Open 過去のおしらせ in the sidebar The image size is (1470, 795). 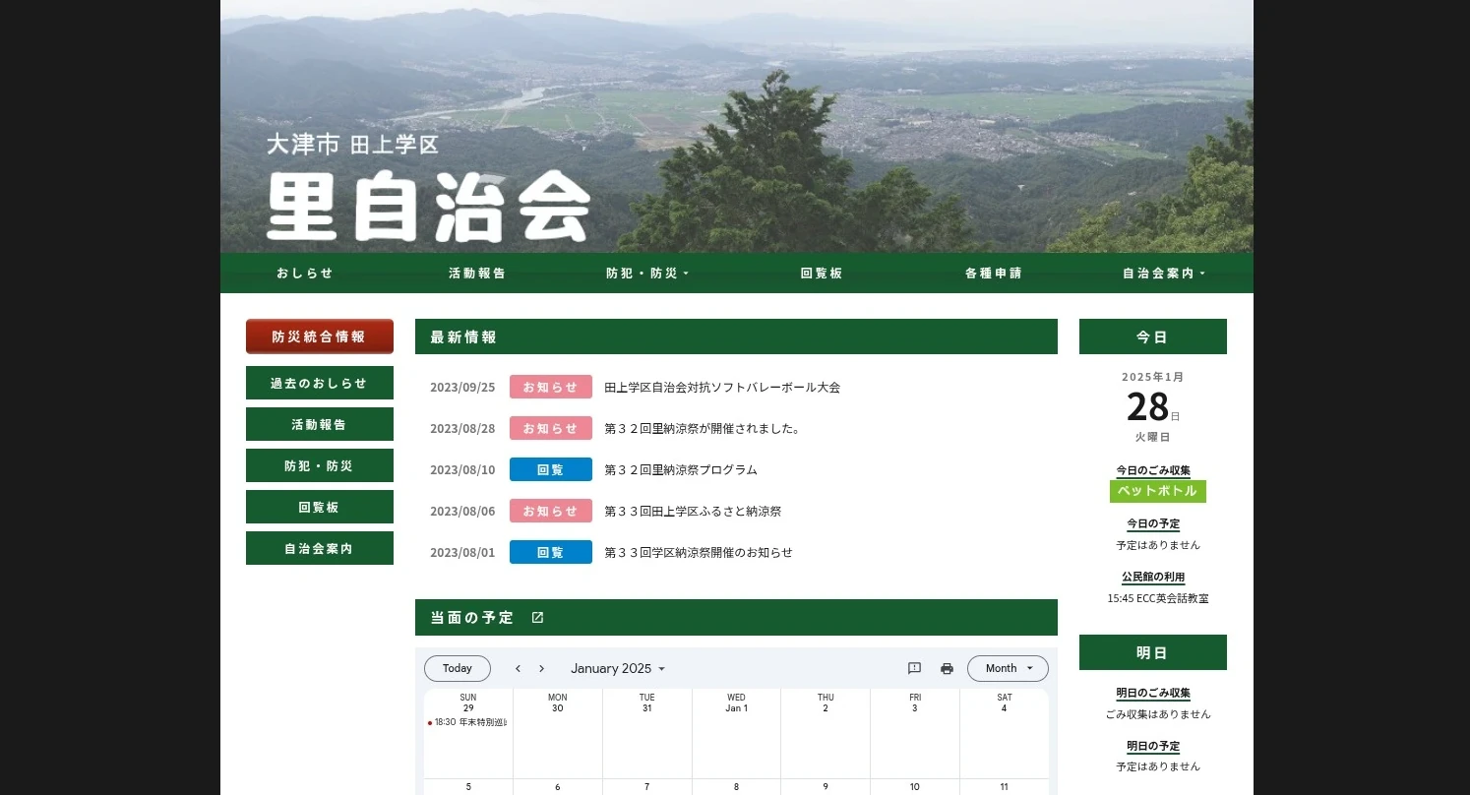point(320,383)
